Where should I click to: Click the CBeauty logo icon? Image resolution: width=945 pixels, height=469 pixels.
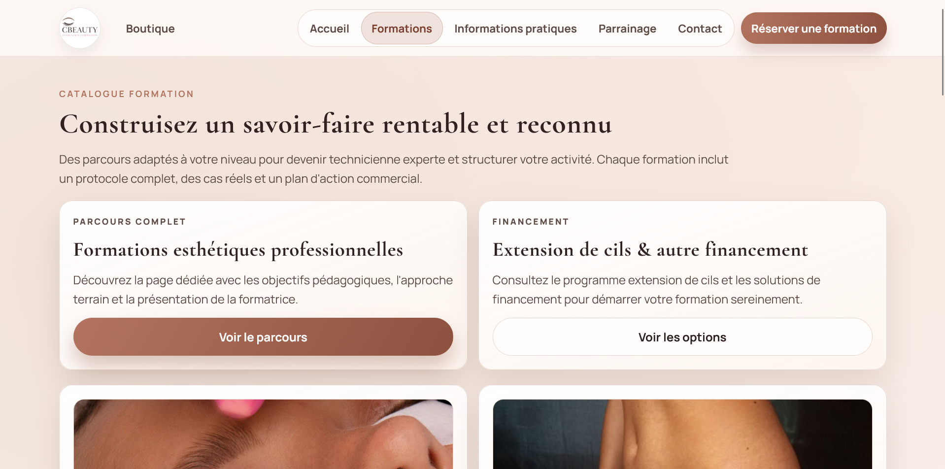(80, 29)
